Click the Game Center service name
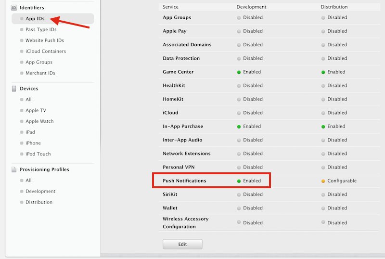Image resolution: width=385 pixels, height=259 pixels. [x=178, y=72]
